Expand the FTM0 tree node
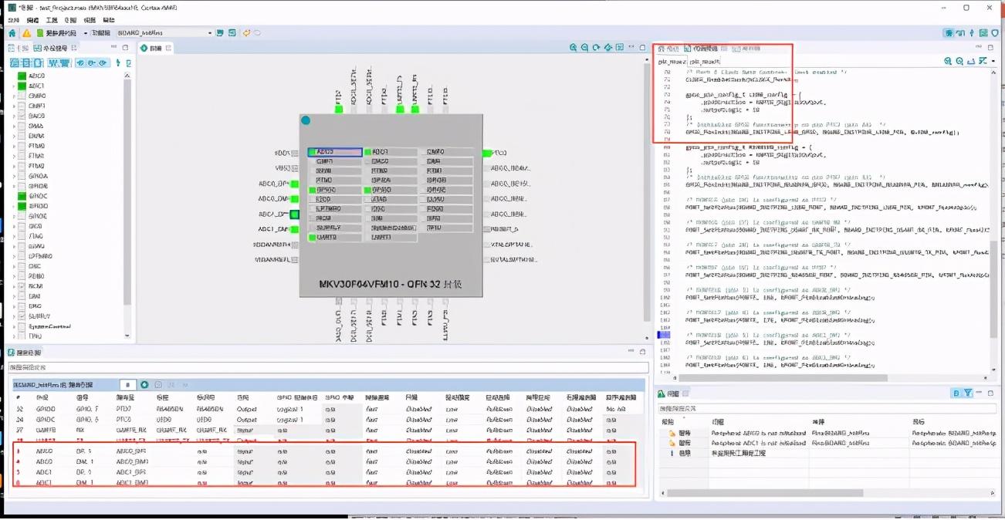This screenshot has height=520, width=1005. coord(14,147)
